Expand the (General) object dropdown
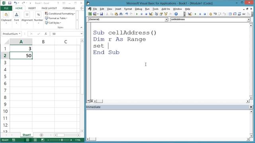Viewport: 255px width, 143px height. click(x=166, y=19)
